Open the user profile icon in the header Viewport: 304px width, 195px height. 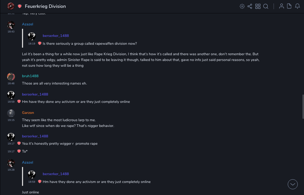(x=281, y=6)
